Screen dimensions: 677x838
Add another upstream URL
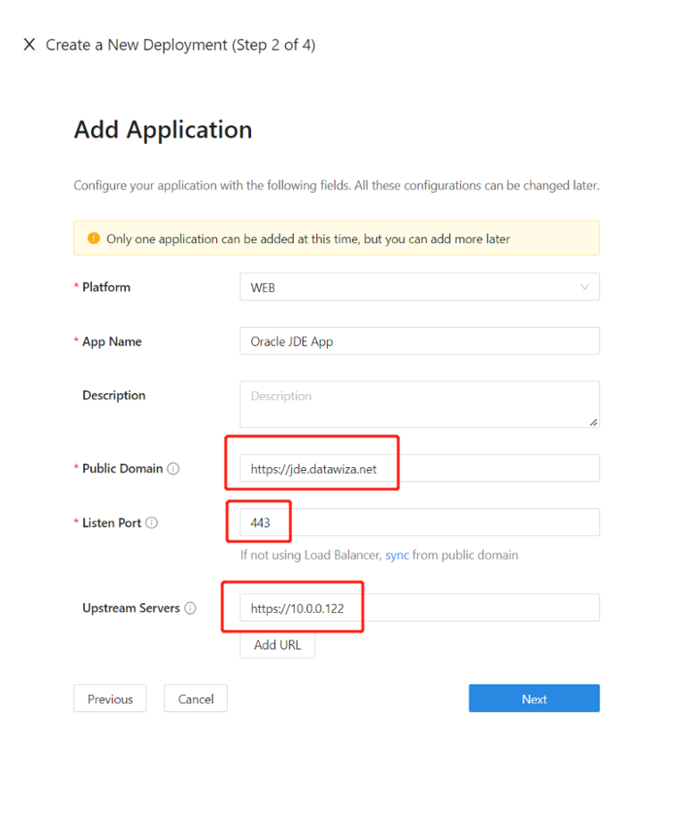tap(277, 645)
